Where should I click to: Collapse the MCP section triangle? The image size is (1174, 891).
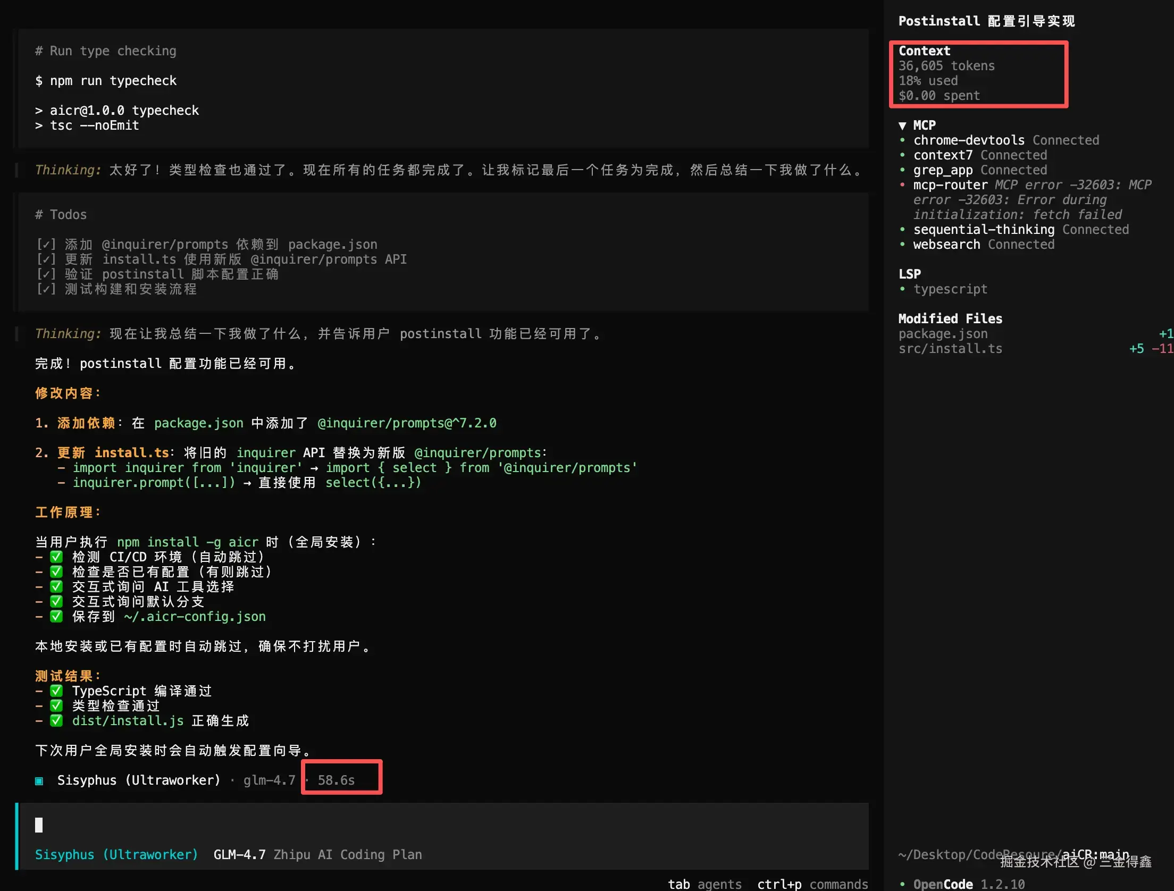[902, 126]
